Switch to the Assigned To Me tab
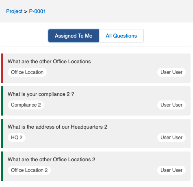193x187 pixels. [74, 36]
